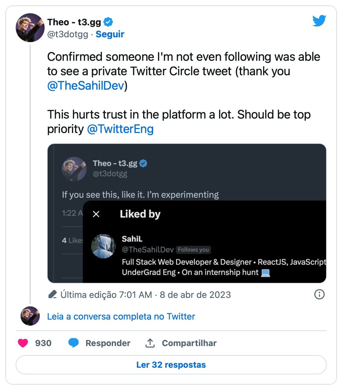
Task: Click the Última edição timestamp link
Action: 146,295
